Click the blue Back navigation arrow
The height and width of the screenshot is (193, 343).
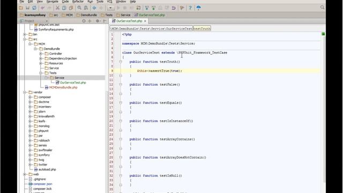[94, 8]
